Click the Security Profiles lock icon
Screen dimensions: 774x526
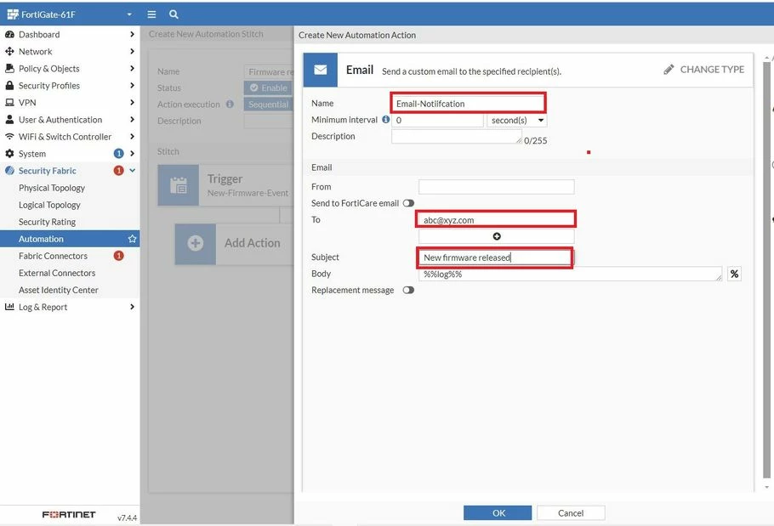click(9, 85)
